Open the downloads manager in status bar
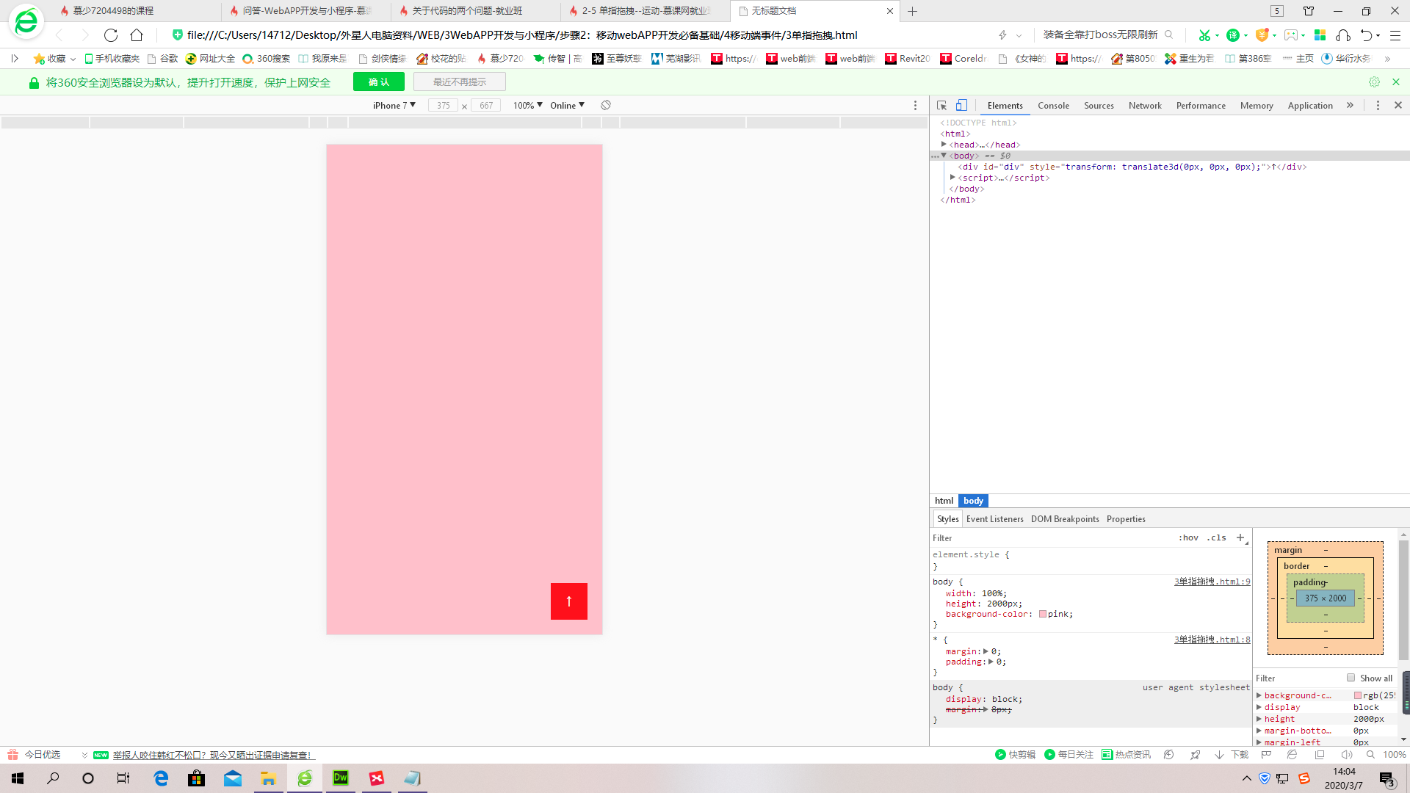The image size is (1410, 793). pyautogui.click(x=1232, y=755)
